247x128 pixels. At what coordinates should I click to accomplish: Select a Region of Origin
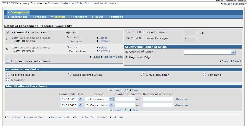pos(237,61)
